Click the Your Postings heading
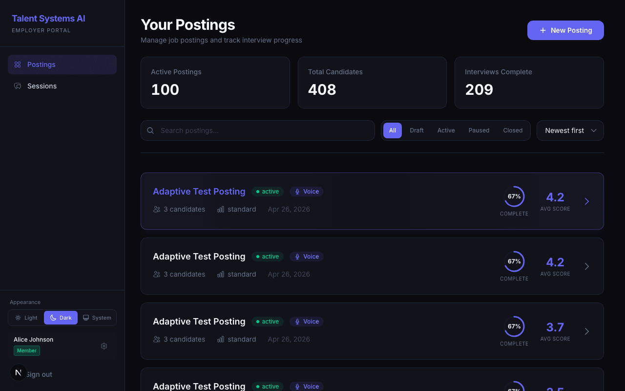This screenshot has height=391, width=625. tap(188, 25)
